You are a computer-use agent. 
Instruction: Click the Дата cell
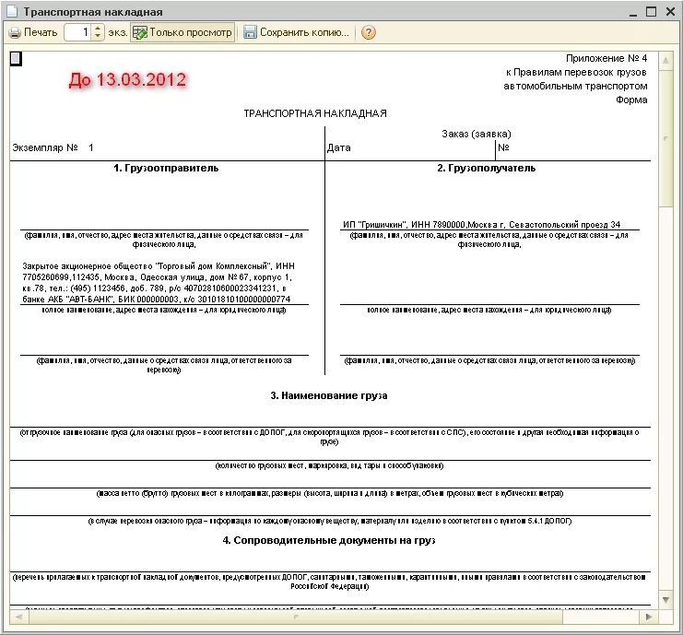[x=339, y=147]
